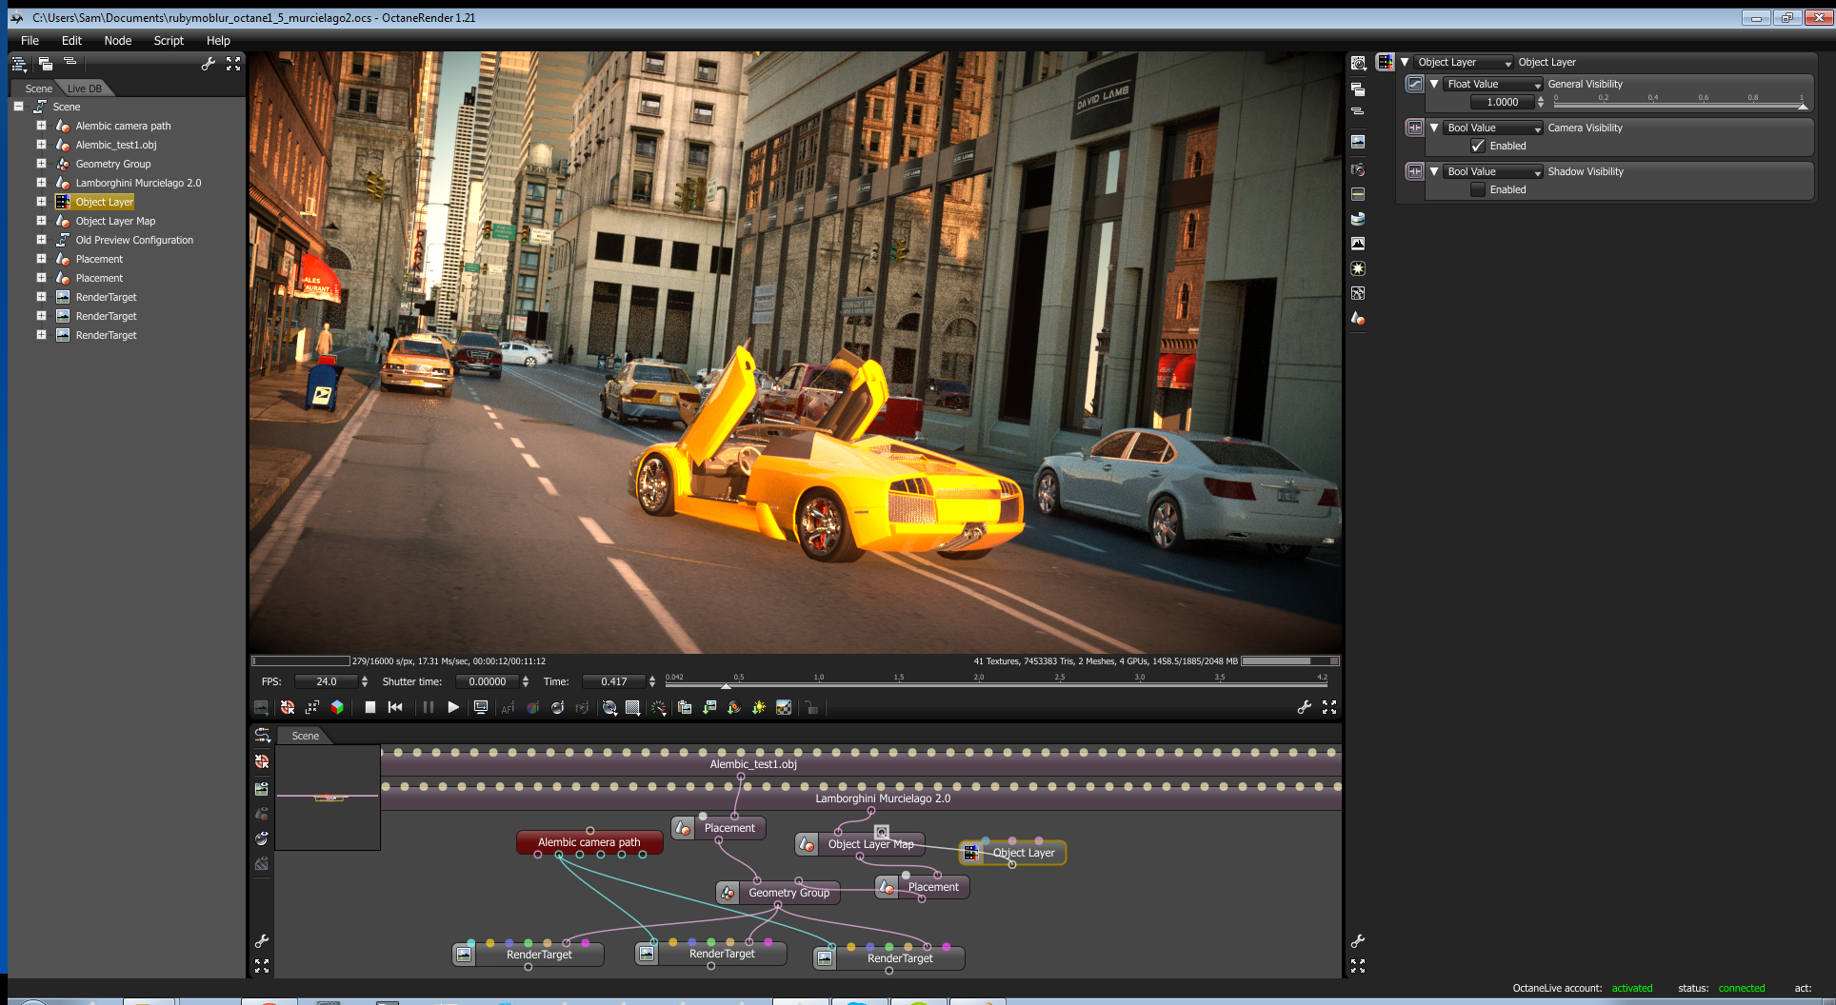Click the pause render icon
The image size is (1836, 1005).
tap(429, 707)
